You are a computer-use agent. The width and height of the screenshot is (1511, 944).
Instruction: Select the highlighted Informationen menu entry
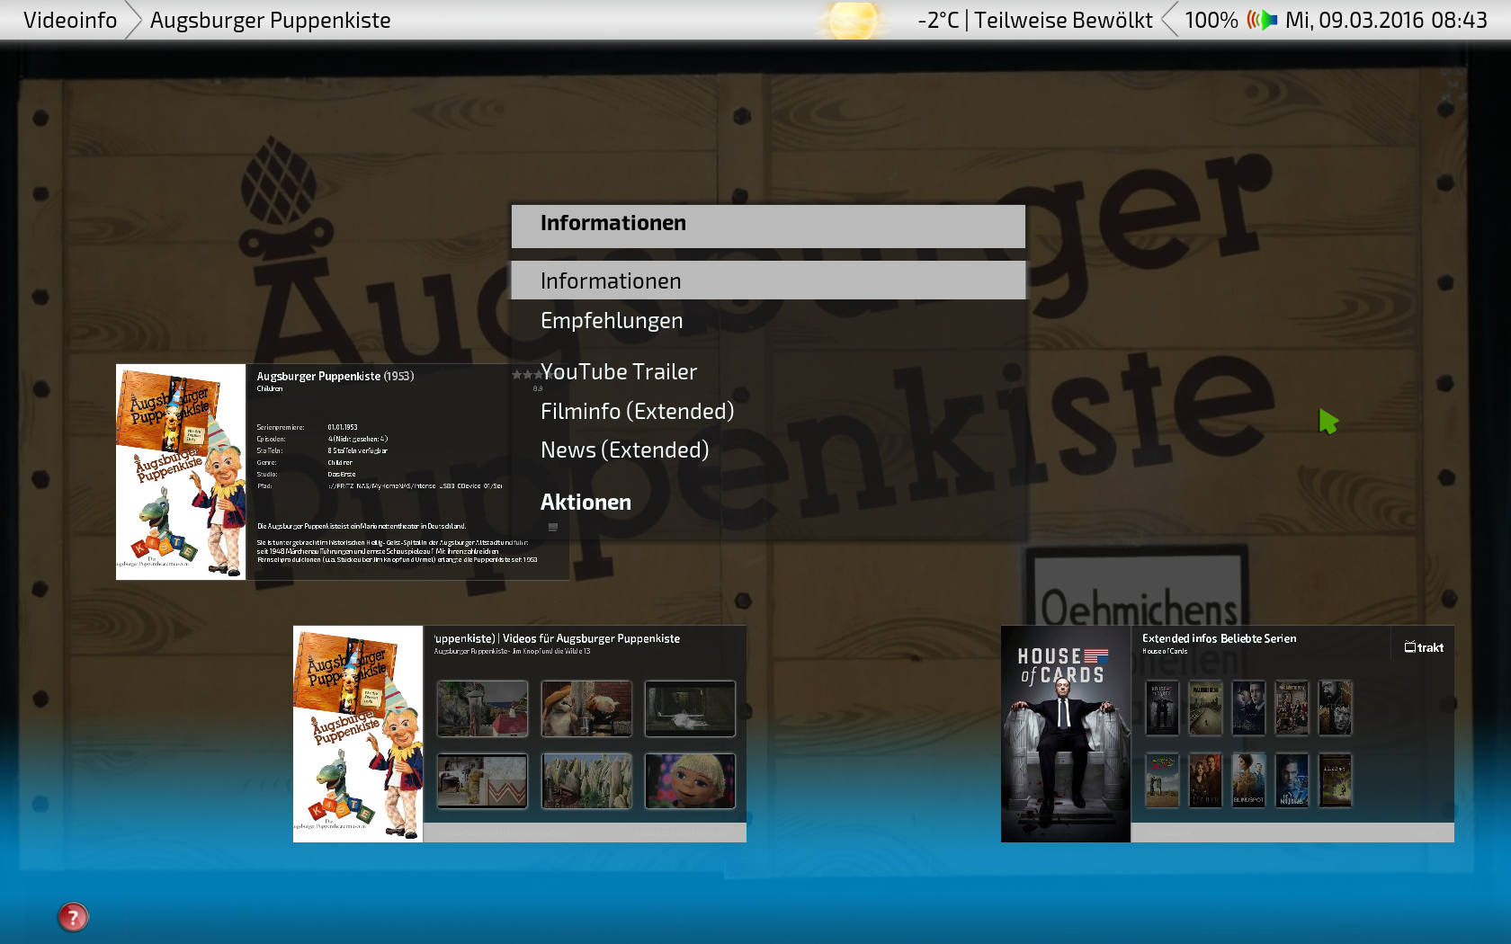(x=768, y=281)
